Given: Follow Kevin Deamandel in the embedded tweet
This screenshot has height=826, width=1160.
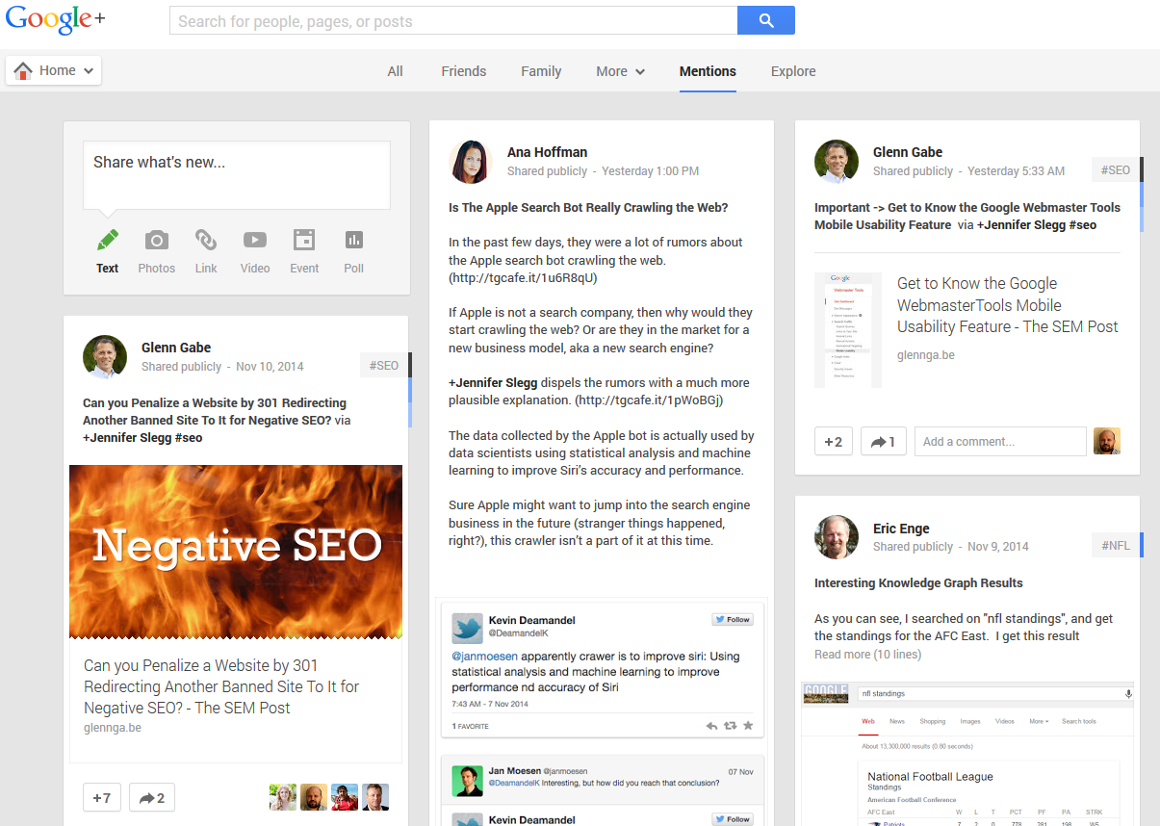Looking at the screenshot, I should click(733, 620).
